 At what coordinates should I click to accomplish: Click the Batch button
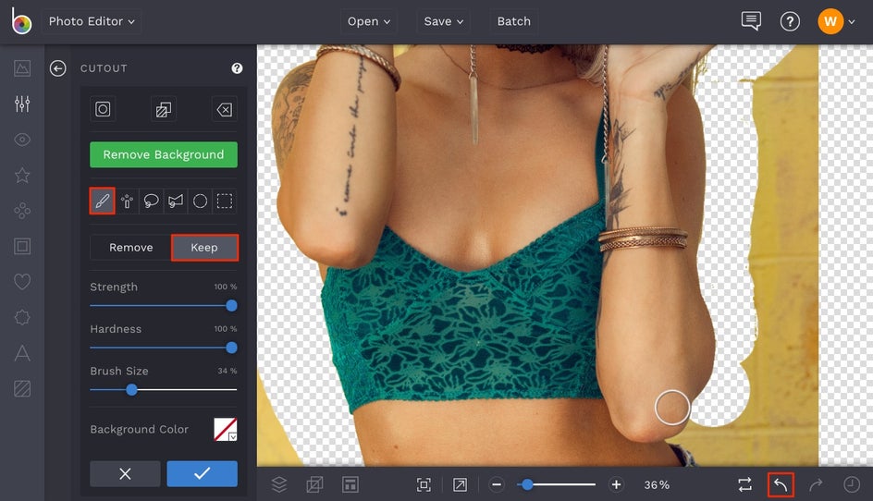(514, 21)
